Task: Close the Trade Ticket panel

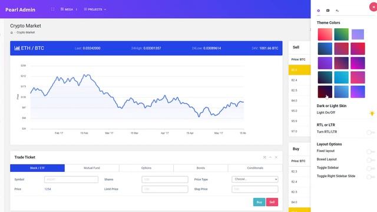Action: pyautogui.click(x=276, y=157)
